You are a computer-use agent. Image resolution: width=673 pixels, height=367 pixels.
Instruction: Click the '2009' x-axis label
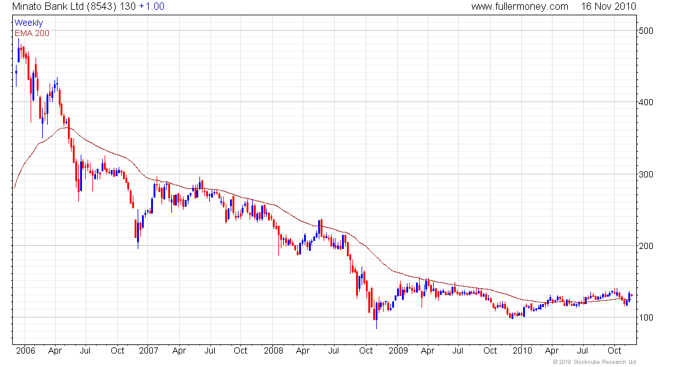click(x=398, y=350)
